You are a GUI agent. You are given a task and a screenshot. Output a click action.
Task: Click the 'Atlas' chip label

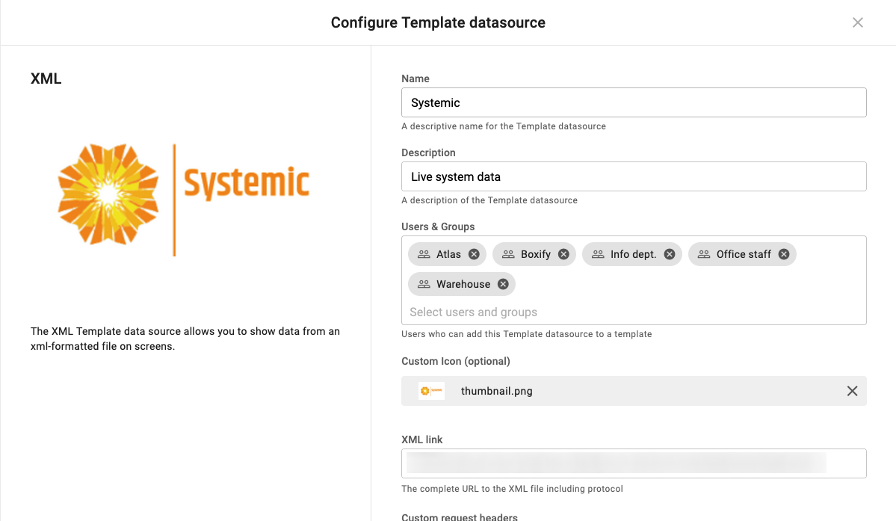click(448, 254)
